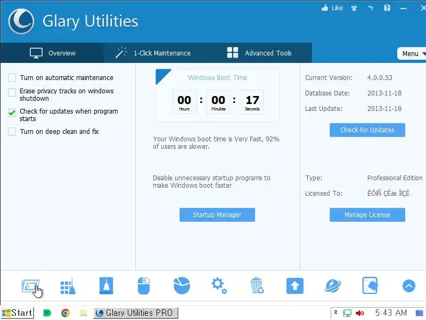Screen dimensions: 426x320
Task: Click the version value 4.0.0.53
Action: coord(380,78)
